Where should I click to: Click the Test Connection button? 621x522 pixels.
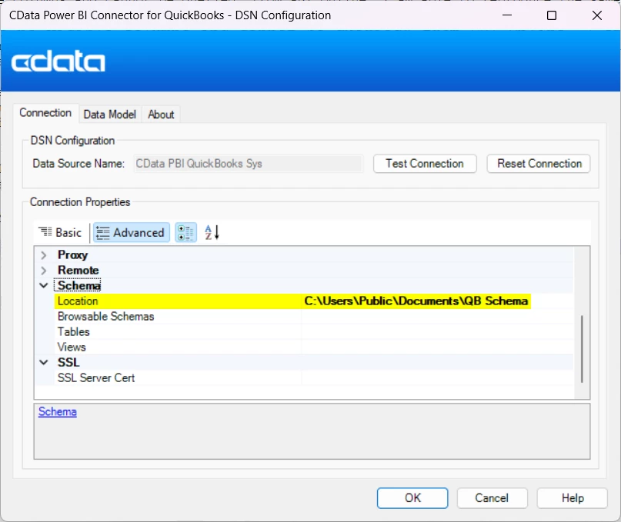coord(425,164)
